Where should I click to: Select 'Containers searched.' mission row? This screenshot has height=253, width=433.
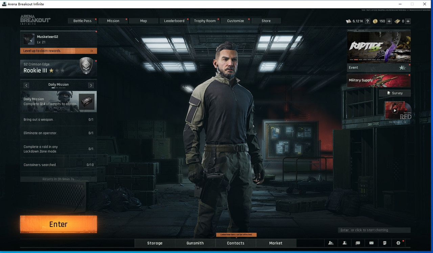tap(59, 165)
